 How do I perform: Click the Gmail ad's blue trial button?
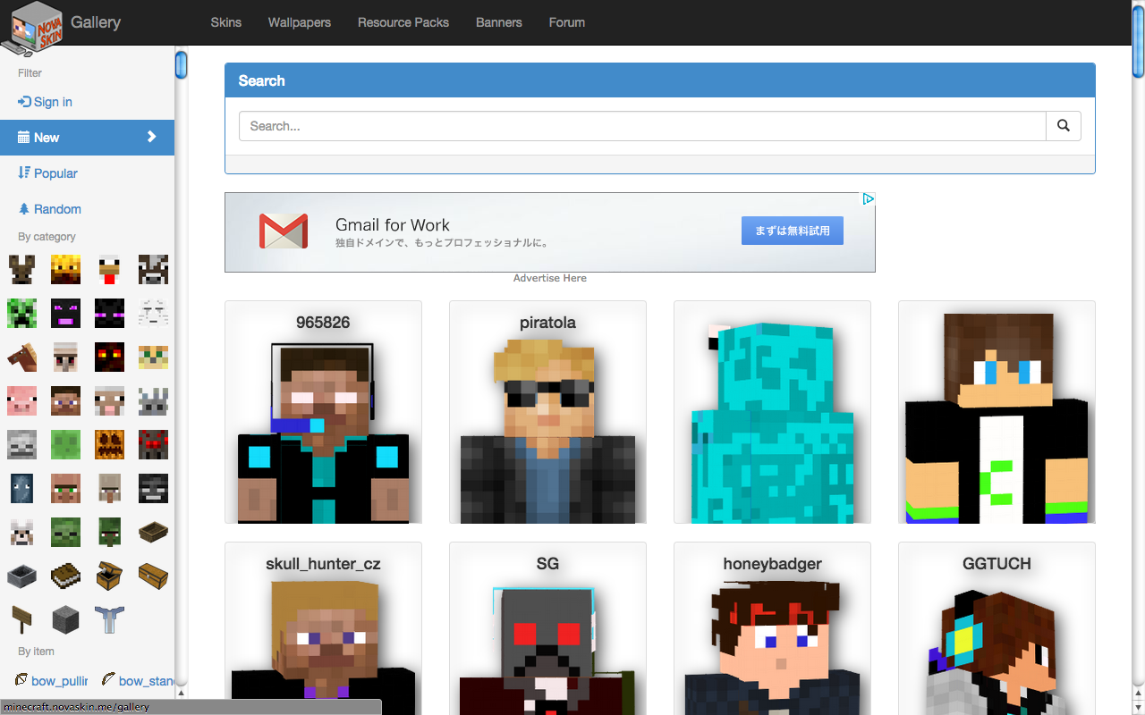click(x=793, y=231)
